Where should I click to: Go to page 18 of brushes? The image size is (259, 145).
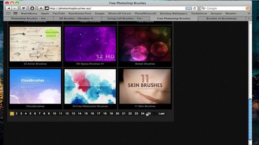[105, 114]
